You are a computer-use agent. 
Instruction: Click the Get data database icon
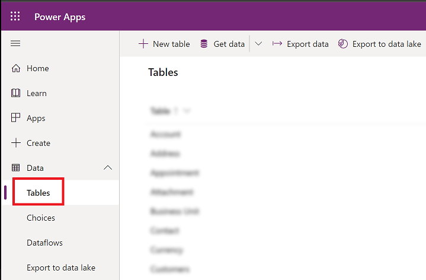click(x=204, y=43)
